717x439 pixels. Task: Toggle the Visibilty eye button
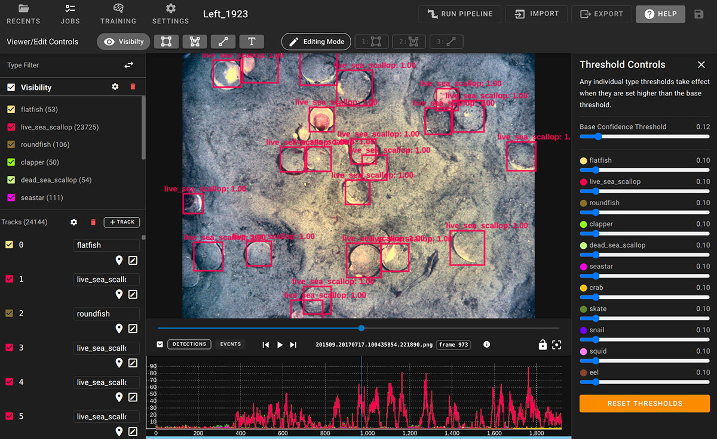(123, 41)
